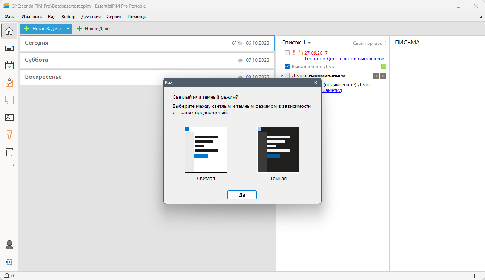Open the Сервис menu
The height and width of the screenshot is (280, 485).
click(114, 17)
